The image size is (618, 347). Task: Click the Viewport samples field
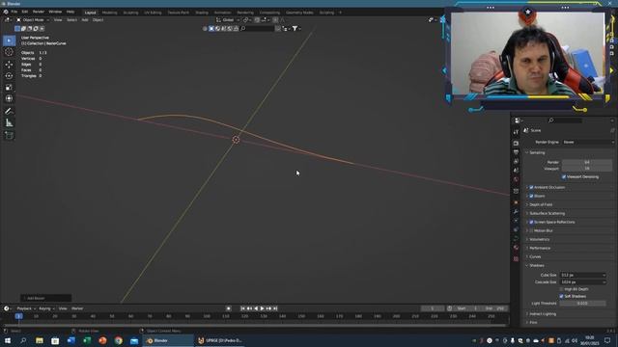pyautogui.click(x=587, y=169)
